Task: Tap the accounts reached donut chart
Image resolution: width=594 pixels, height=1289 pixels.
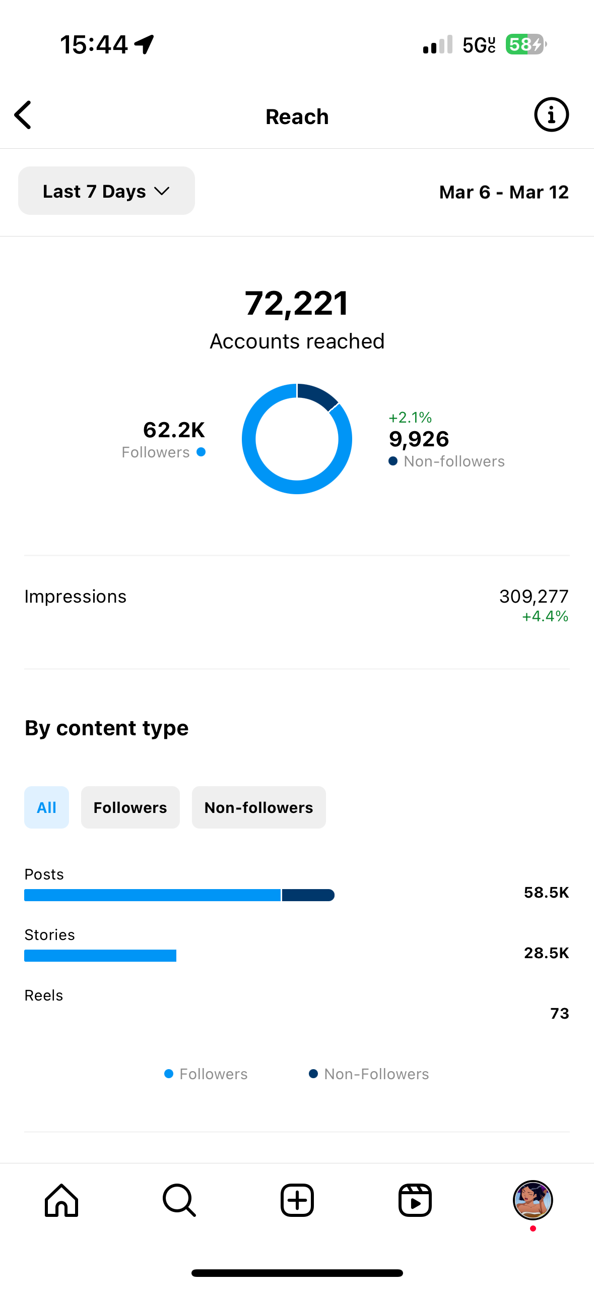Action: [297, 439]
